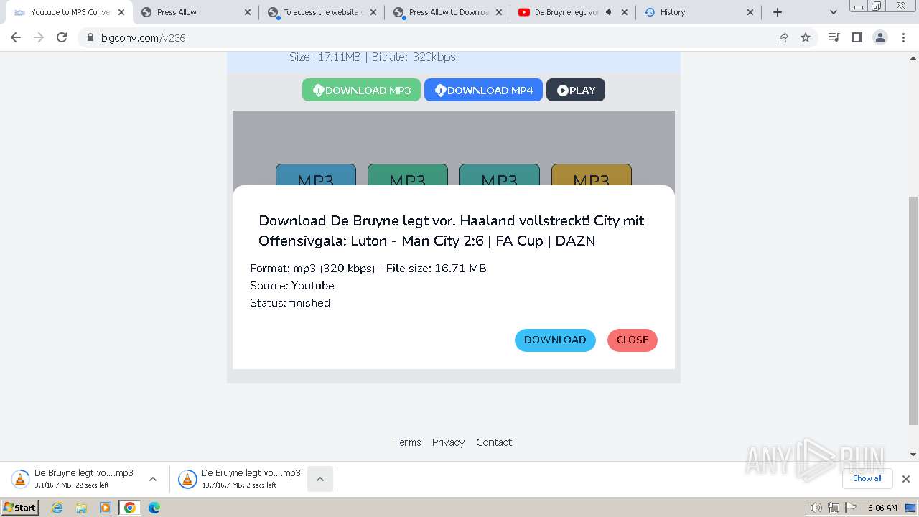The width and height of the screenshot is (919, 517).
Task: Click the address bar URL bigconv.com/v236
Action: (x=143, y=38)
